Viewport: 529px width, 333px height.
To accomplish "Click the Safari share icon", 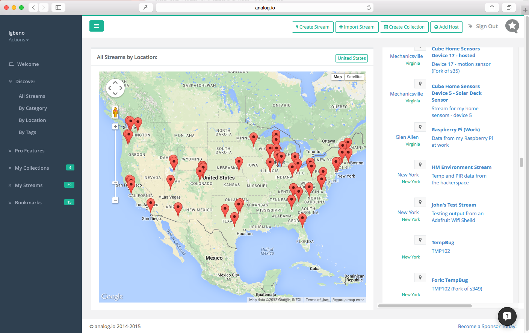I will (x=492, y=8).
